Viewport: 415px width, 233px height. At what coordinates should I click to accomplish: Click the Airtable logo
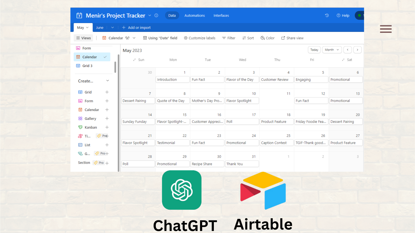(263, 190)
